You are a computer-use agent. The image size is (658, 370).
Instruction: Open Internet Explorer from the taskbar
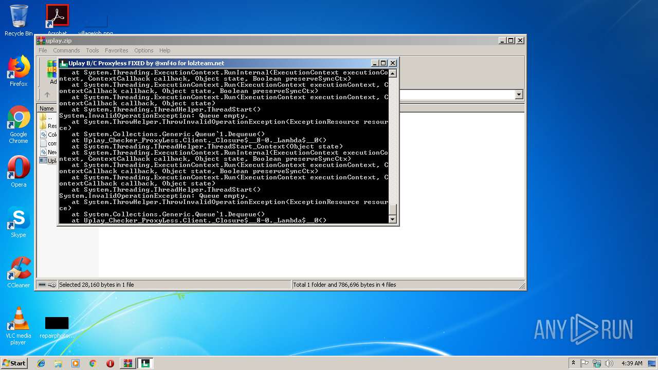[41, 363]
